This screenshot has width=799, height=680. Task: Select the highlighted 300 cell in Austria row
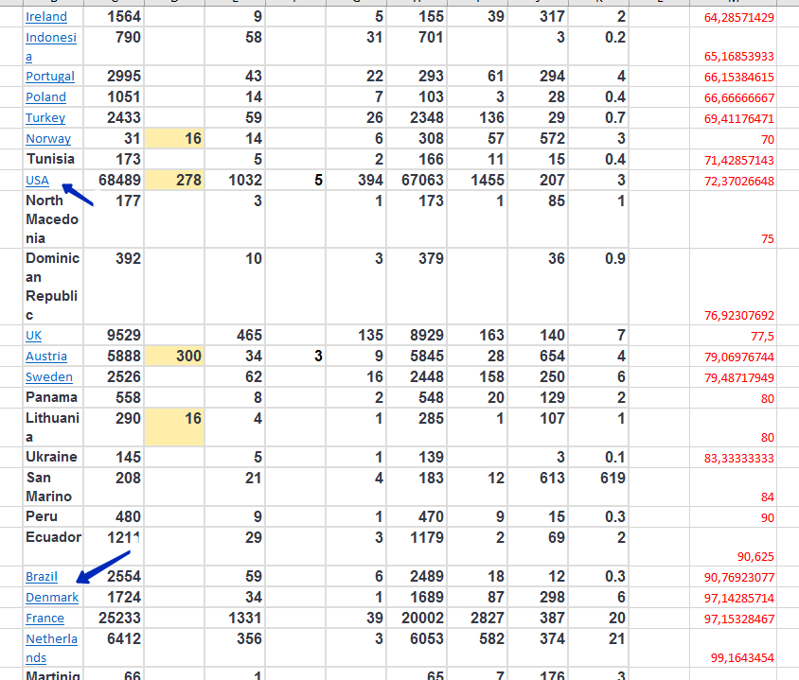click(x=175, y=357)
